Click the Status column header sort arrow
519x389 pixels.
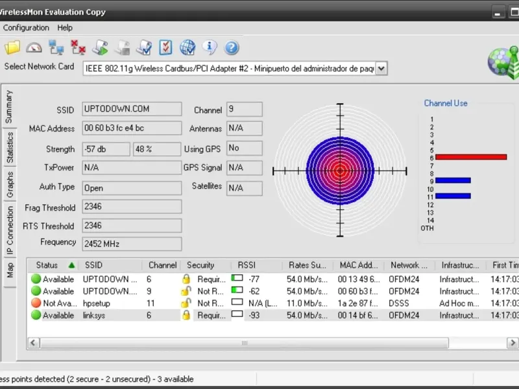point(71,265)
